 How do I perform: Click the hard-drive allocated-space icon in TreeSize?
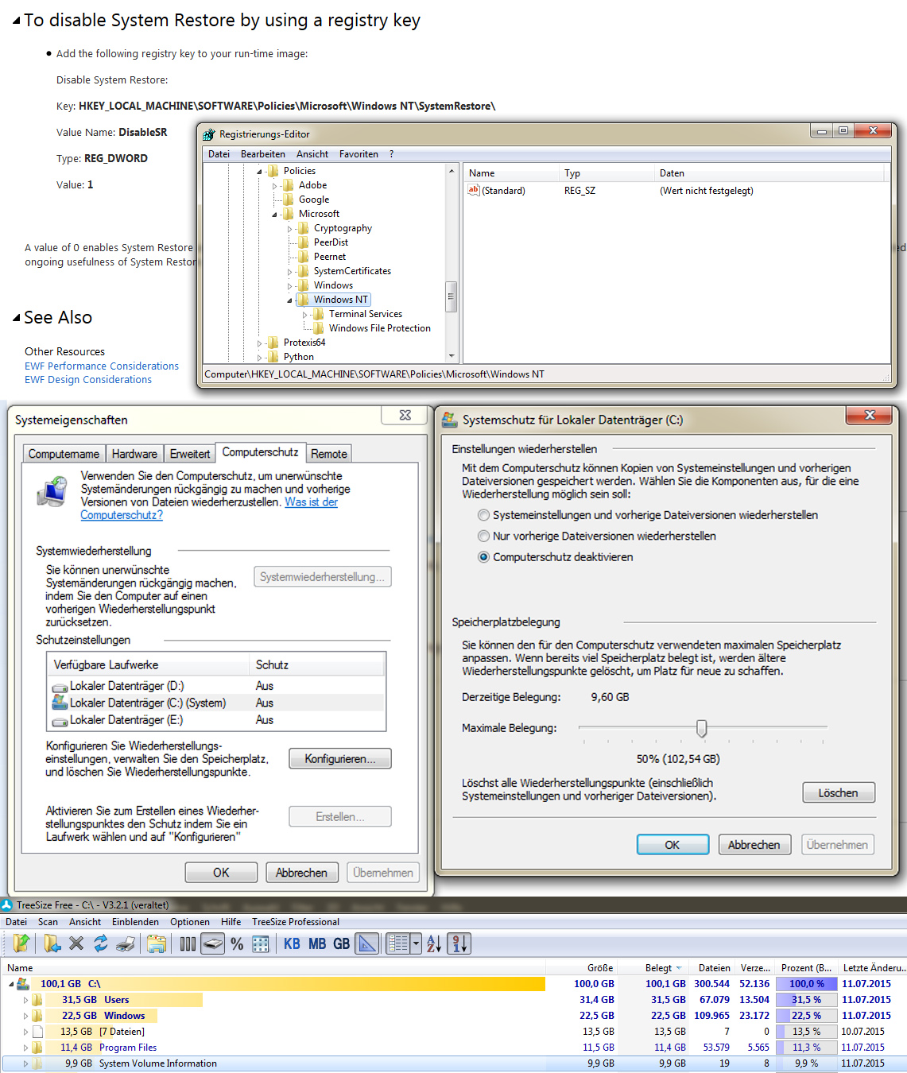point(212,943)
